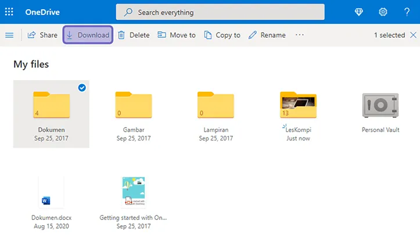Click the Delete button
420x242 pixels.
pyautogui.click(x=134, y=35)
